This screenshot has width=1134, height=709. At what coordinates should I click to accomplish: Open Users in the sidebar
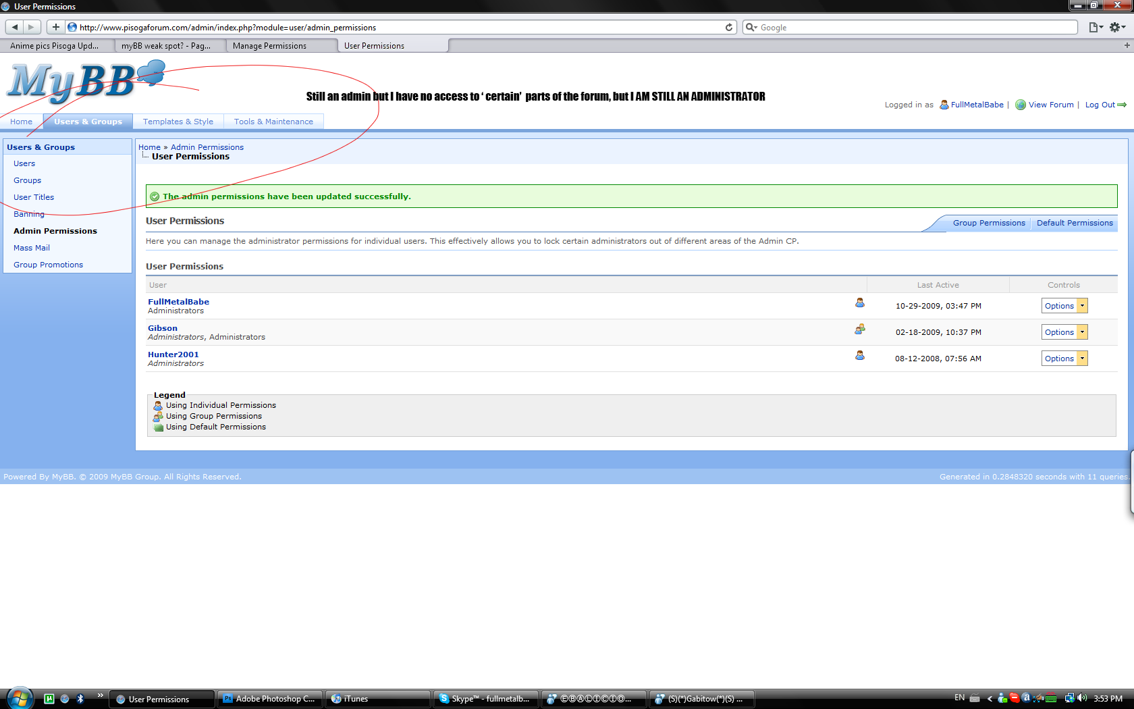[24, 163]
